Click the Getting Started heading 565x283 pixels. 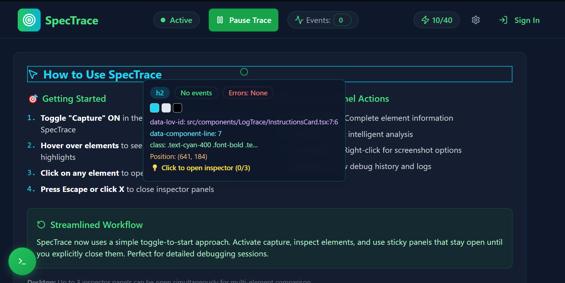tap(74, 99)
